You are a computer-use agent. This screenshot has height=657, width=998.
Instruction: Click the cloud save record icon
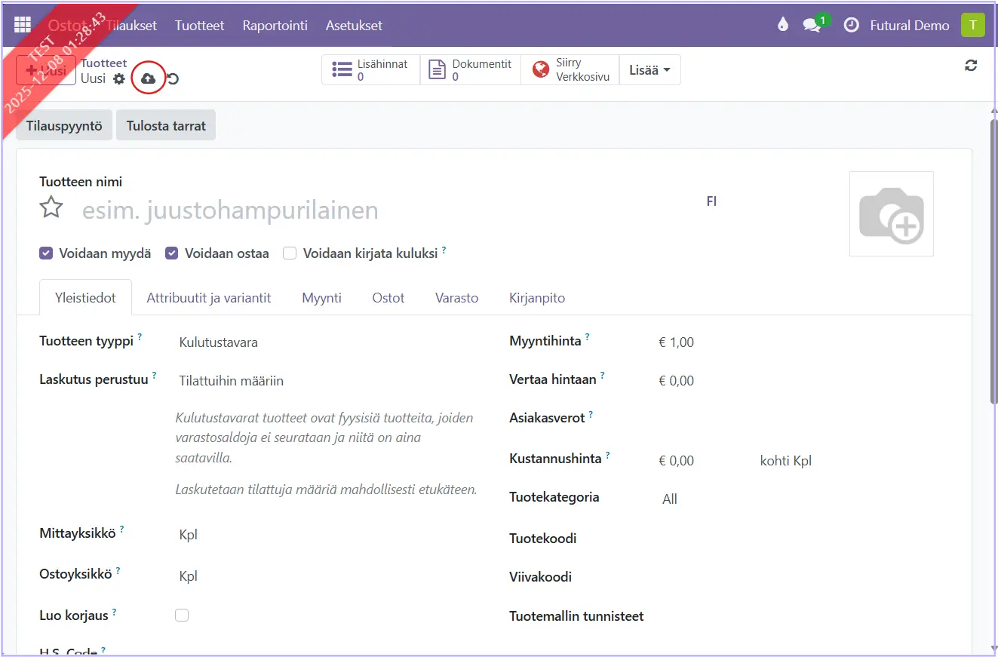[x=149, y=78]
